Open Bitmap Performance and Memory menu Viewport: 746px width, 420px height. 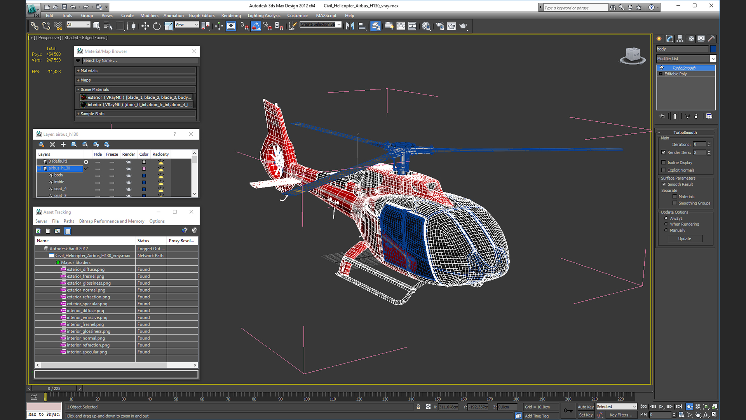[x=112, y=221]
